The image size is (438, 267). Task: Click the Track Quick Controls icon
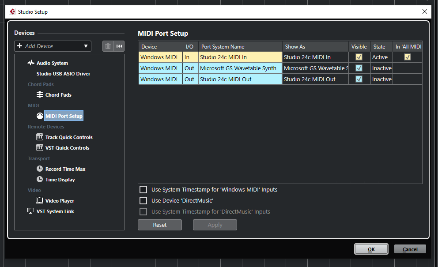pos(40,137)
